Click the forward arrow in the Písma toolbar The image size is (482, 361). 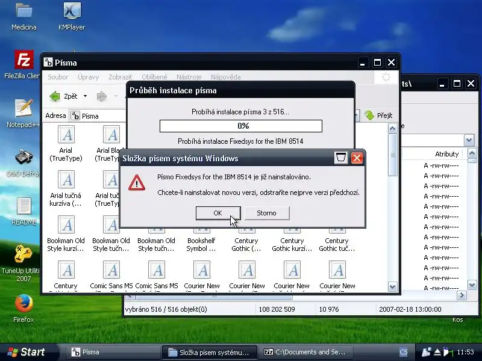coord(102,96)
